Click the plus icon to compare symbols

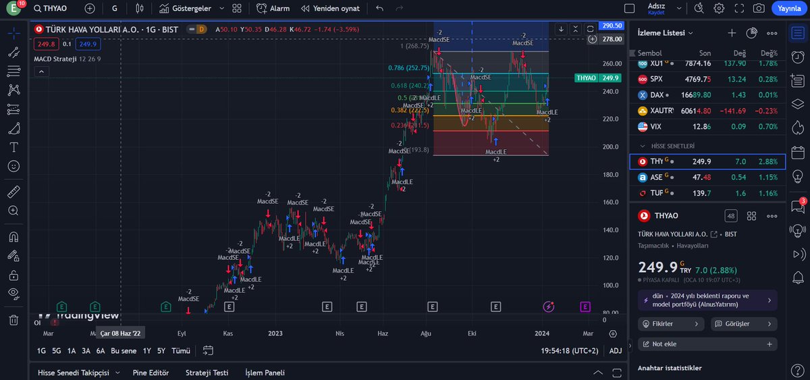[x=90, y=9]
